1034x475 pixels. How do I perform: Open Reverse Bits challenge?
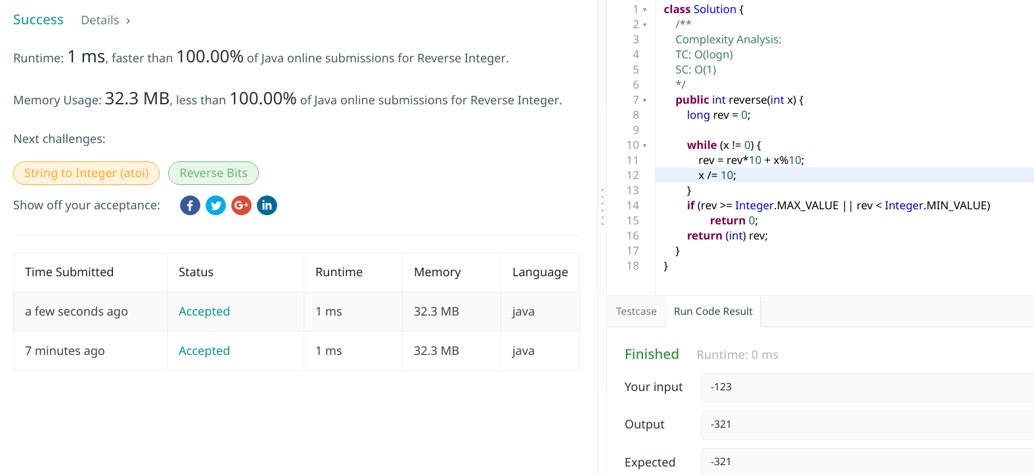click(214, 173)
